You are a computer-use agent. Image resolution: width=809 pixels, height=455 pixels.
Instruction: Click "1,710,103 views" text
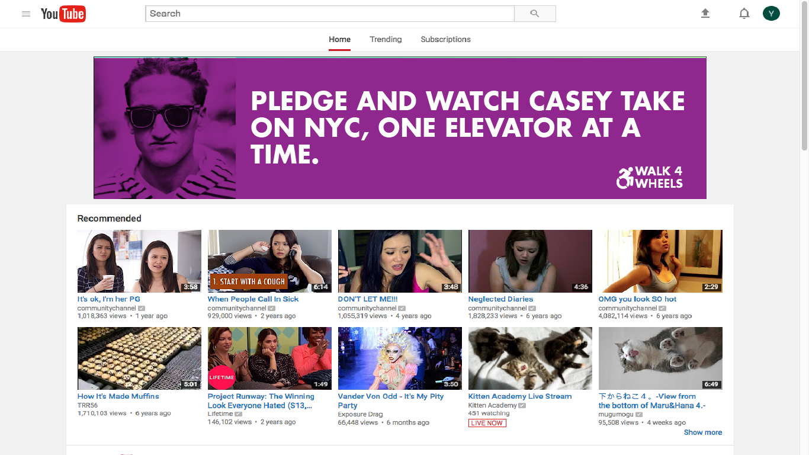102,414
